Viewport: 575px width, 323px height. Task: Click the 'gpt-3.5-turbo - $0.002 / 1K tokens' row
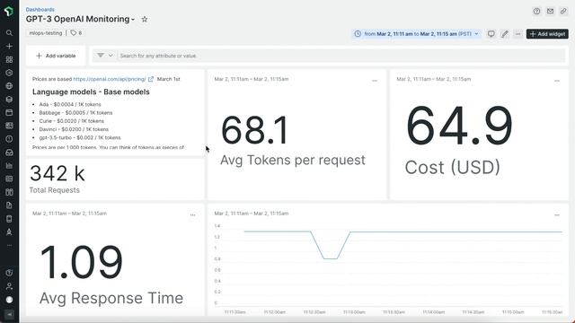click(x=80, y=137)
